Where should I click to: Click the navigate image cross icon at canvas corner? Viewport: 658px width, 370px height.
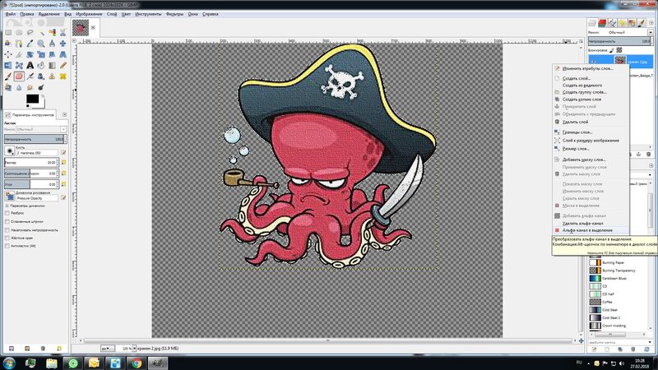[582, 340]
